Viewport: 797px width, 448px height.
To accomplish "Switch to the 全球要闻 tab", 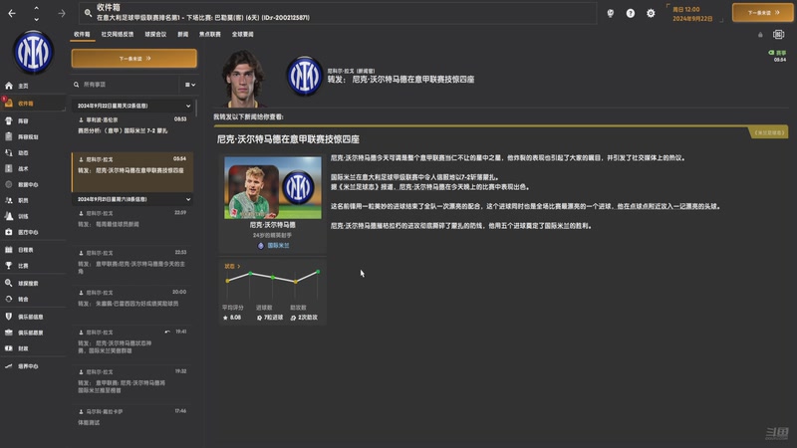I will click(x=242, y=35).
